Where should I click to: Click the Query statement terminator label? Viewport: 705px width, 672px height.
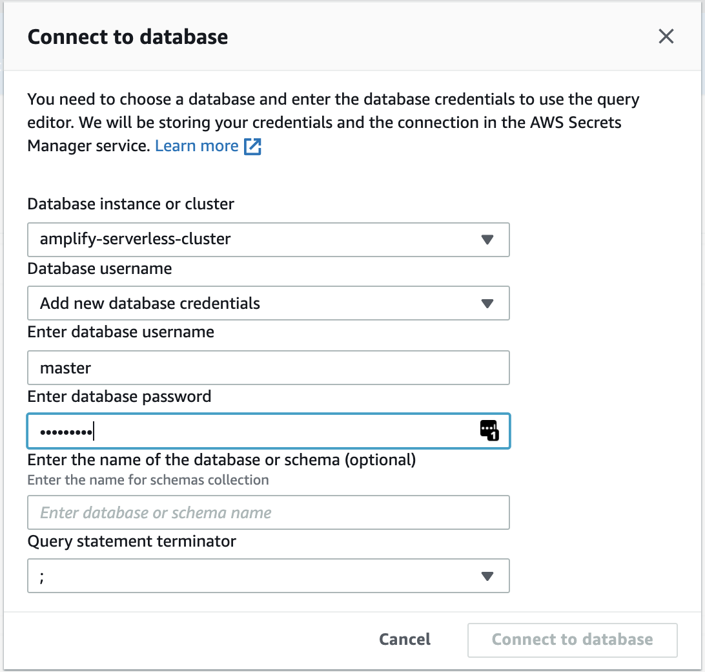click(132, 541)
